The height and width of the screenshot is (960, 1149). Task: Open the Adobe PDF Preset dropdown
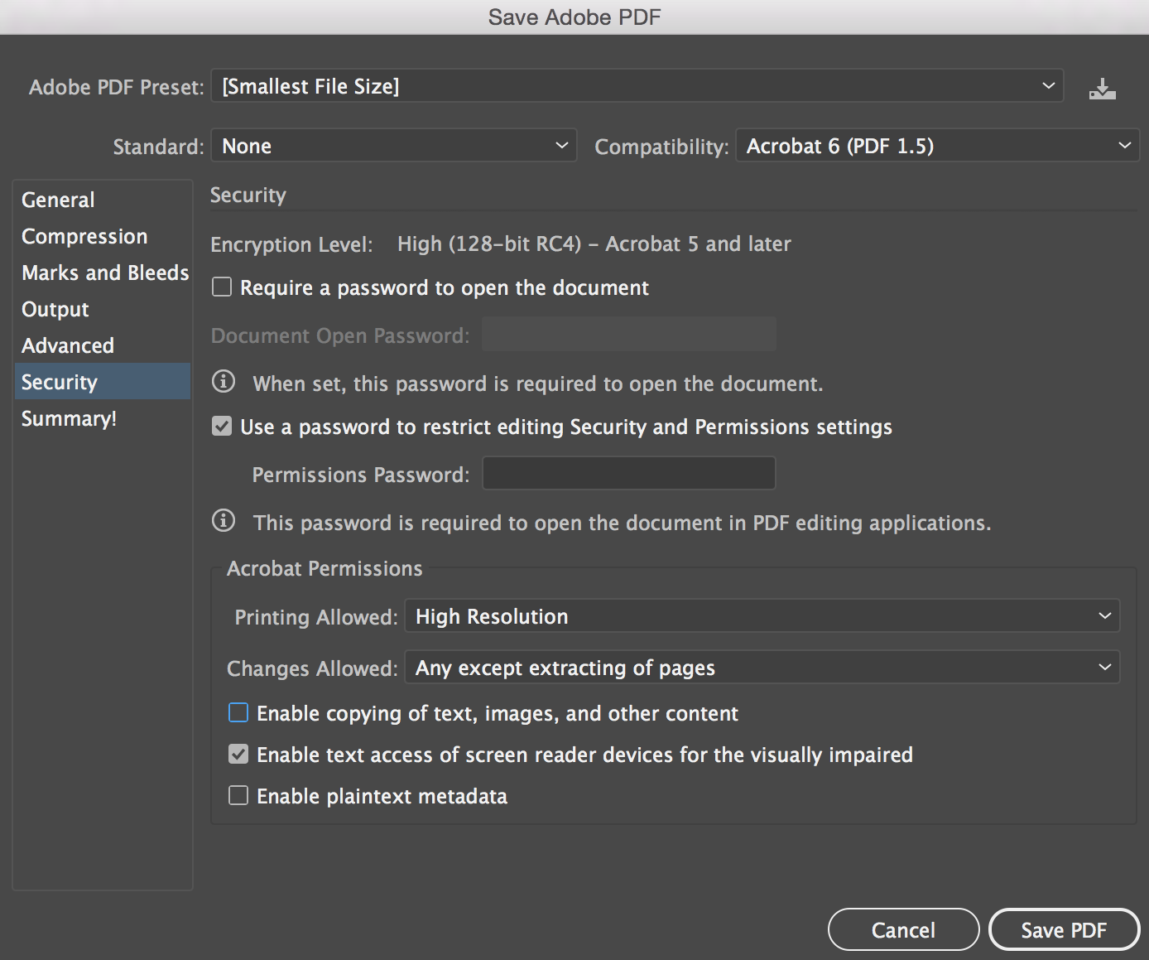[637, 86]
